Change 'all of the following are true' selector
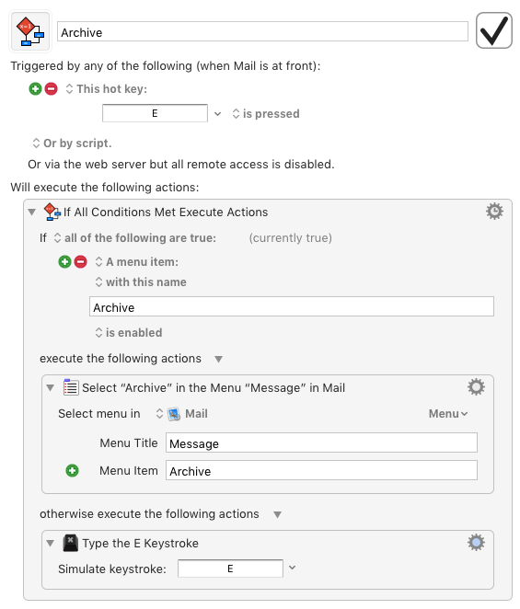Viewport: 520px width, 609px height. coord(135,237)
